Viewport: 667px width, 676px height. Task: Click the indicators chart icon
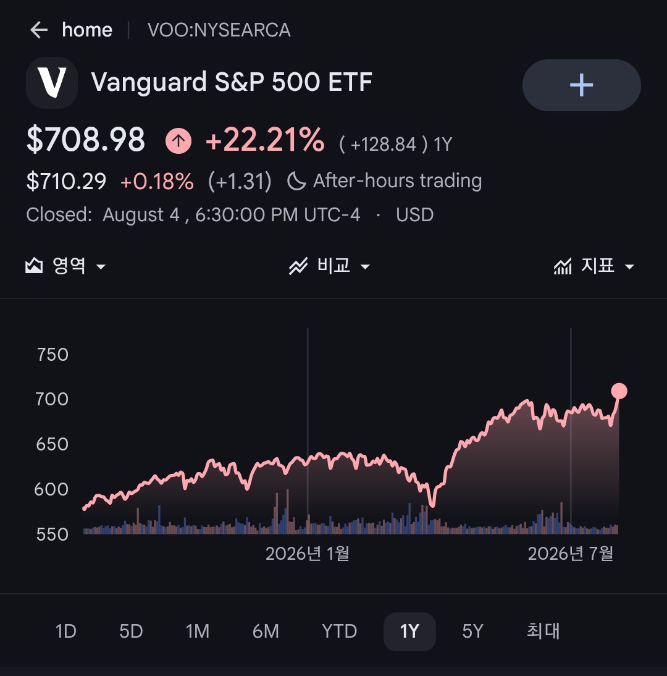tap(563, 266)
